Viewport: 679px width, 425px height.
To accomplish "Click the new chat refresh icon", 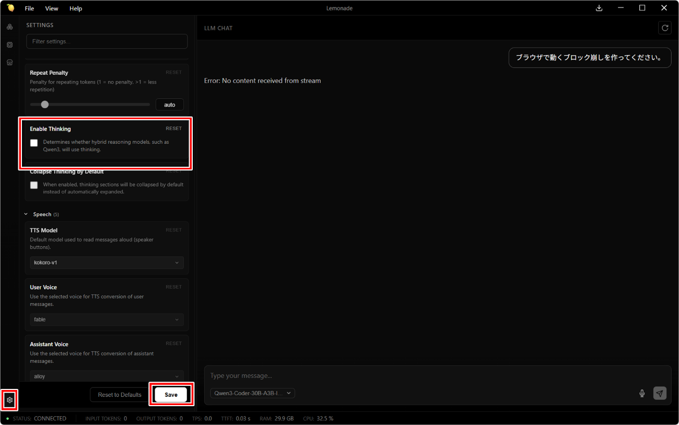I will click(665, 28).
